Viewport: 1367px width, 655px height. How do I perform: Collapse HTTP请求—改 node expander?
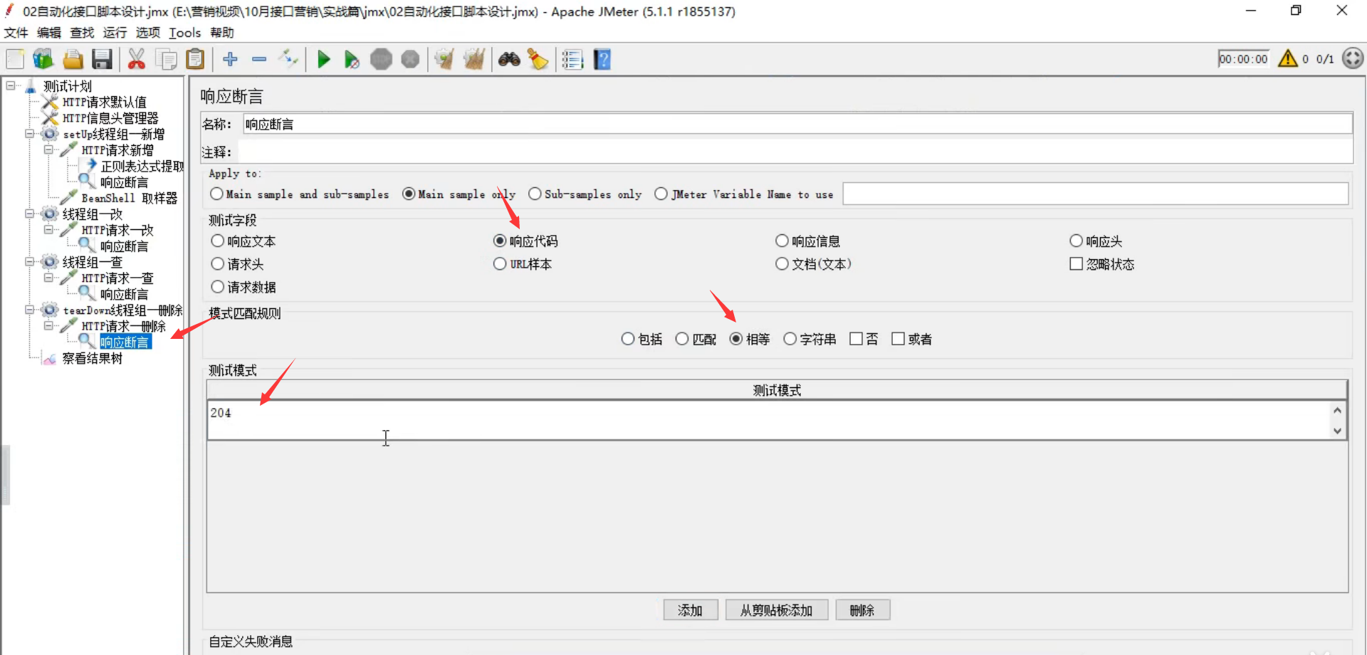coord(48,229)
